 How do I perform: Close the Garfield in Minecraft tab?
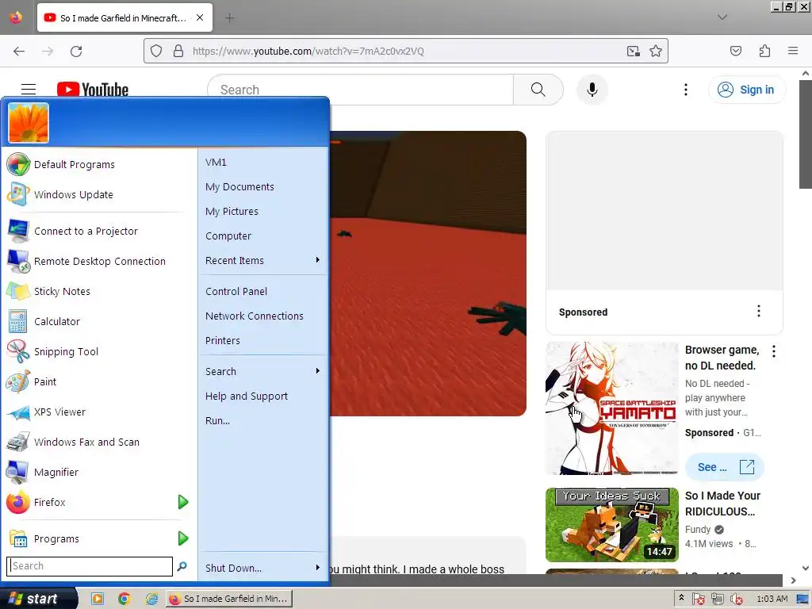pos(200,17)
